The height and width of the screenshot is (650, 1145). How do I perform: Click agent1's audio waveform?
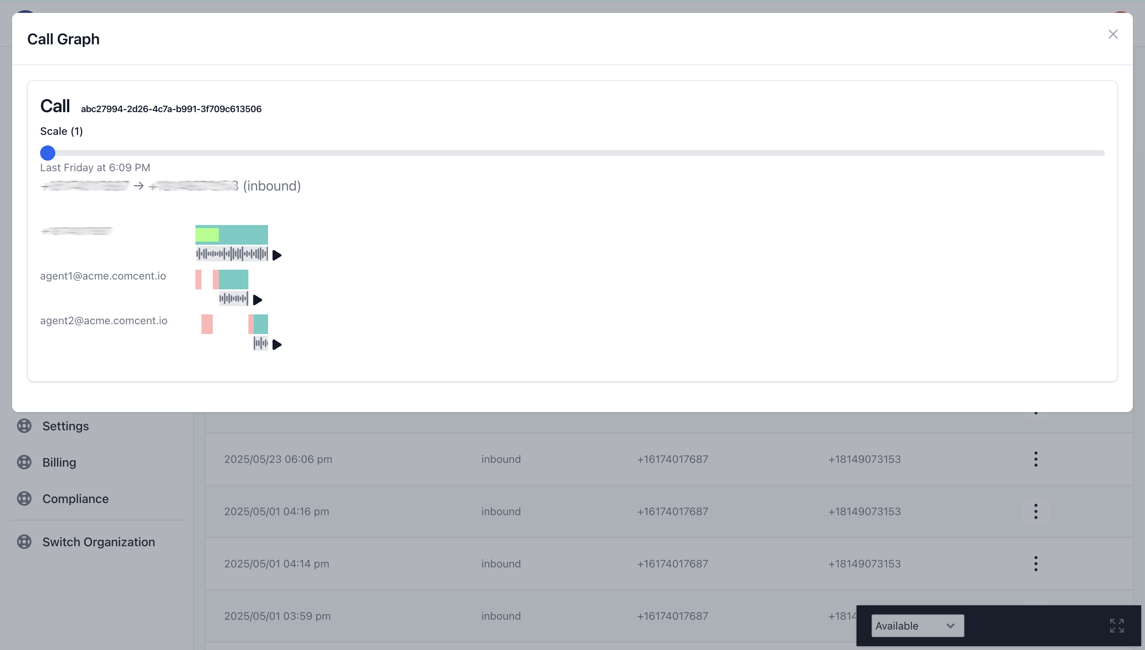click(x=233, y=298)
